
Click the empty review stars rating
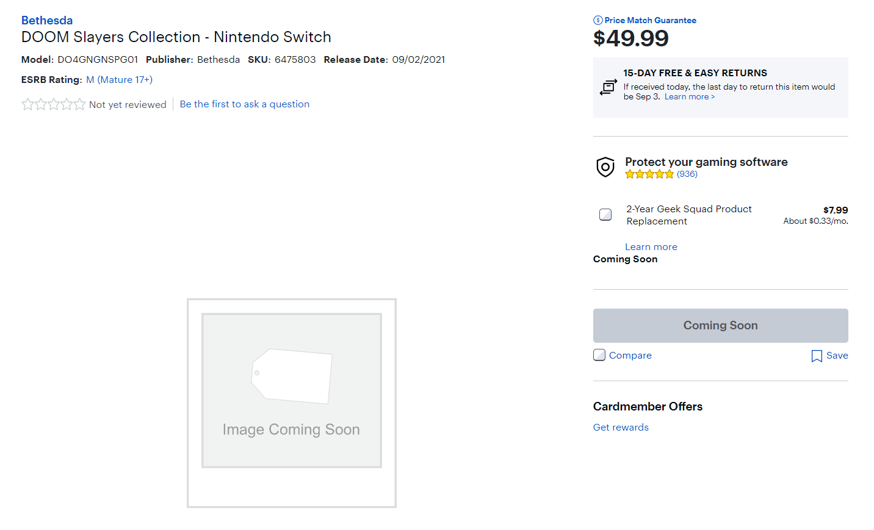click(53, 104)
